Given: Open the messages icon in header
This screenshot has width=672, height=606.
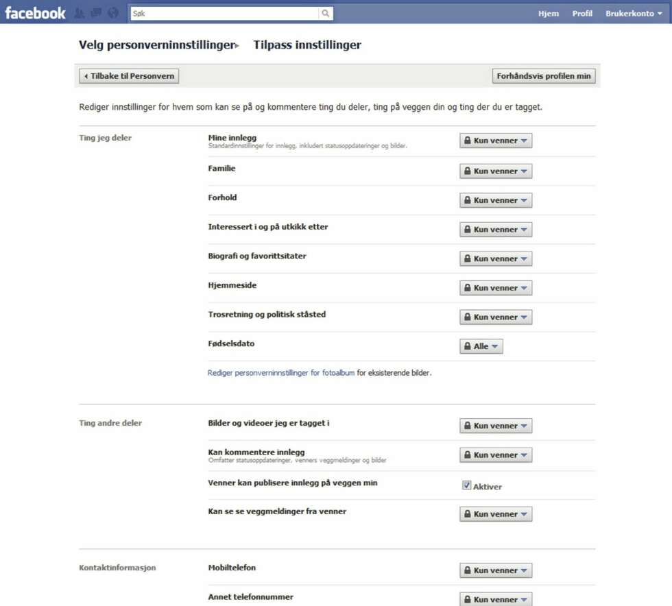Looking at the screenshot, I should point(96,13).
